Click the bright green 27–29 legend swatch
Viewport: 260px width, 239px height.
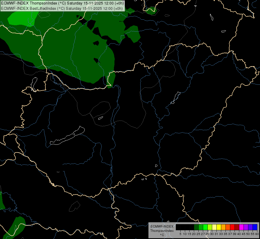pos(205,227)
